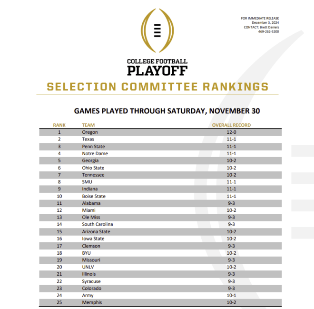Click the Arizona State team name
The image size is (314, 309).
pyautogui.click(x=96, y=232)
